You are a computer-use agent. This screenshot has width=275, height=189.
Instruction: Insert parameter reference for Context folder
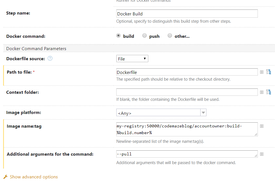pyautogui.click(x=262, y=92)
